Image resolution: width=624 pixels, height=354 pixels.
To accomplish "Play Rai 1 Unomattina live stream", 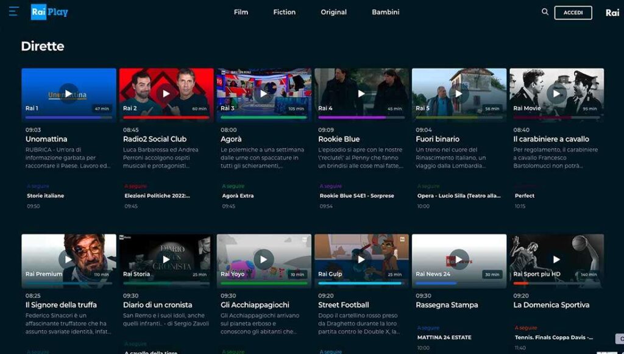I will coord(68,93).
